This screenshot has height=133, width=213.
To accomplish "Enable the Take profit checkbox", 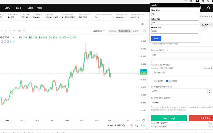I will click(x=152, y=81).
